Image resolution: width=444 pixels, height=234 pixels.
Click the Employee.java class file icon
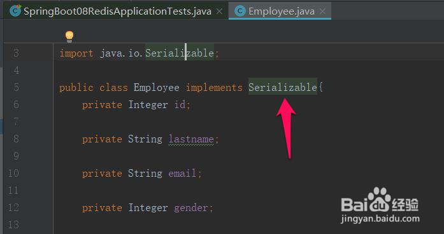[x=240, y=11]
